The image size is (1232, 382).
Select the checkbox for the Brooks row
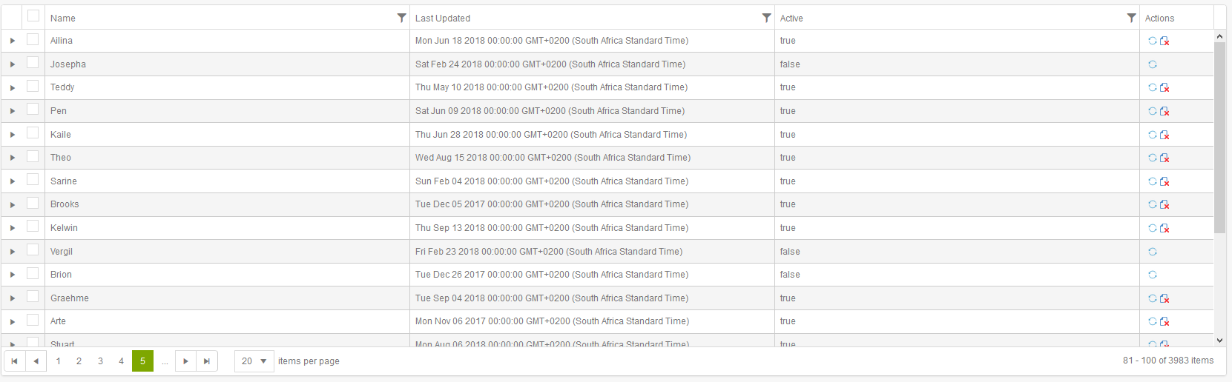(33, 203)
